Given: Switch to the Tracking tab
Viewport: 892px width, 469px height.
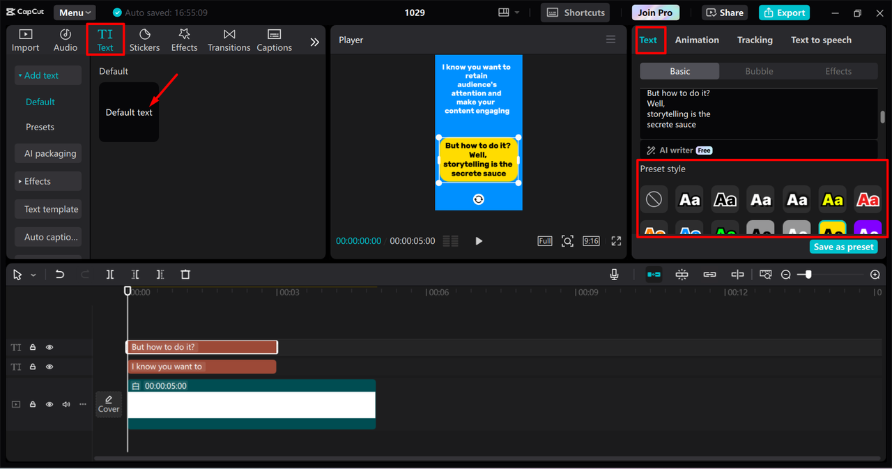Looking at the screenshot, I should (x=755, y=40).
